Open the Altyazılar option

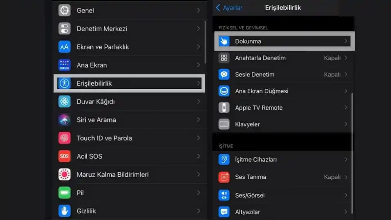pos(283,212)
